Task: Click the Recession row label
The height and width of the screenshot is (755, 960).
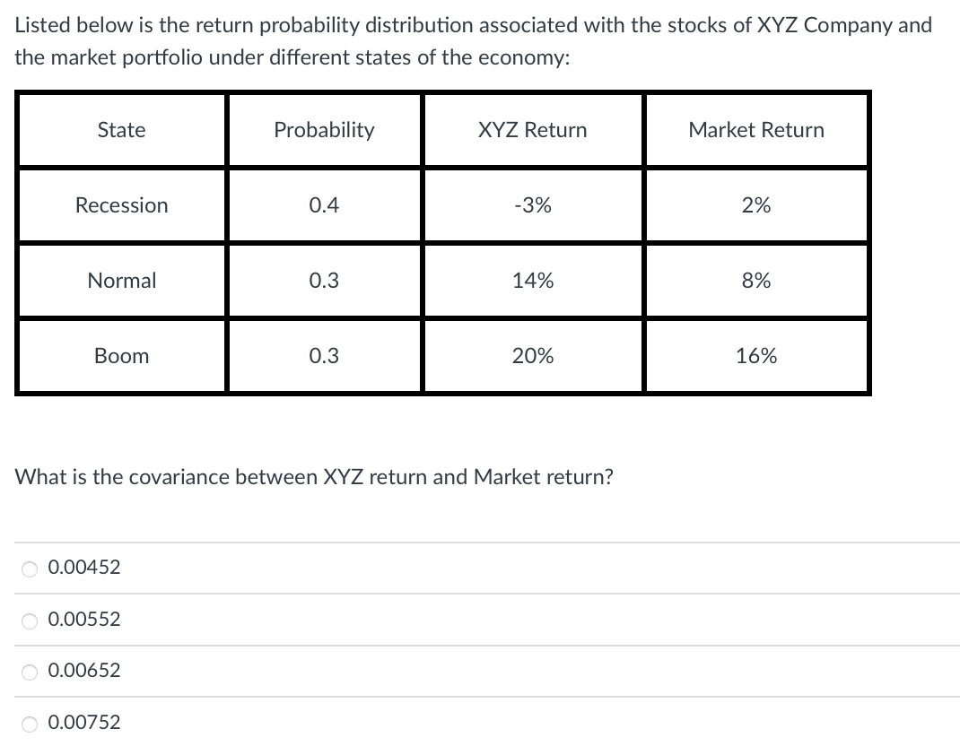Action: point(121,204)
